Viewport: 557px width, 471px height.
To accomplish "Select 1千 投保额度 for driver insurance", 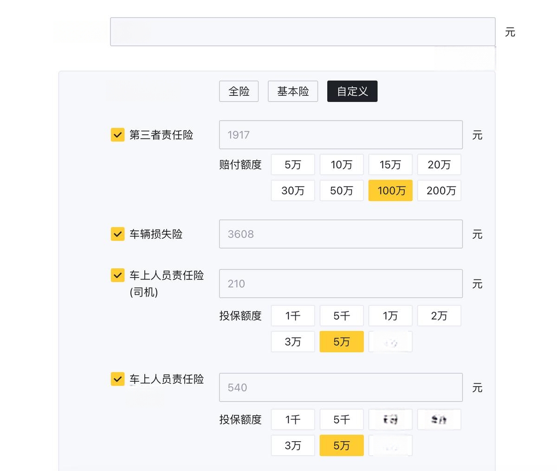I will 293,316.
